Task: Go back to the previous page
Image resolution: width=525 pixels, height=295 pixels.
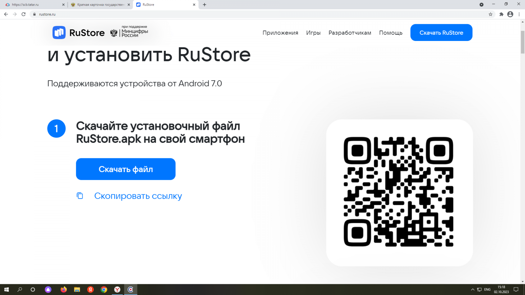Action: [x=6, y=14]
